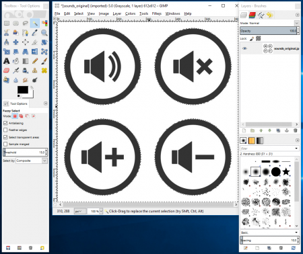Select the Smudge tool
Screen dimensions: 303x254
[25, 80]
